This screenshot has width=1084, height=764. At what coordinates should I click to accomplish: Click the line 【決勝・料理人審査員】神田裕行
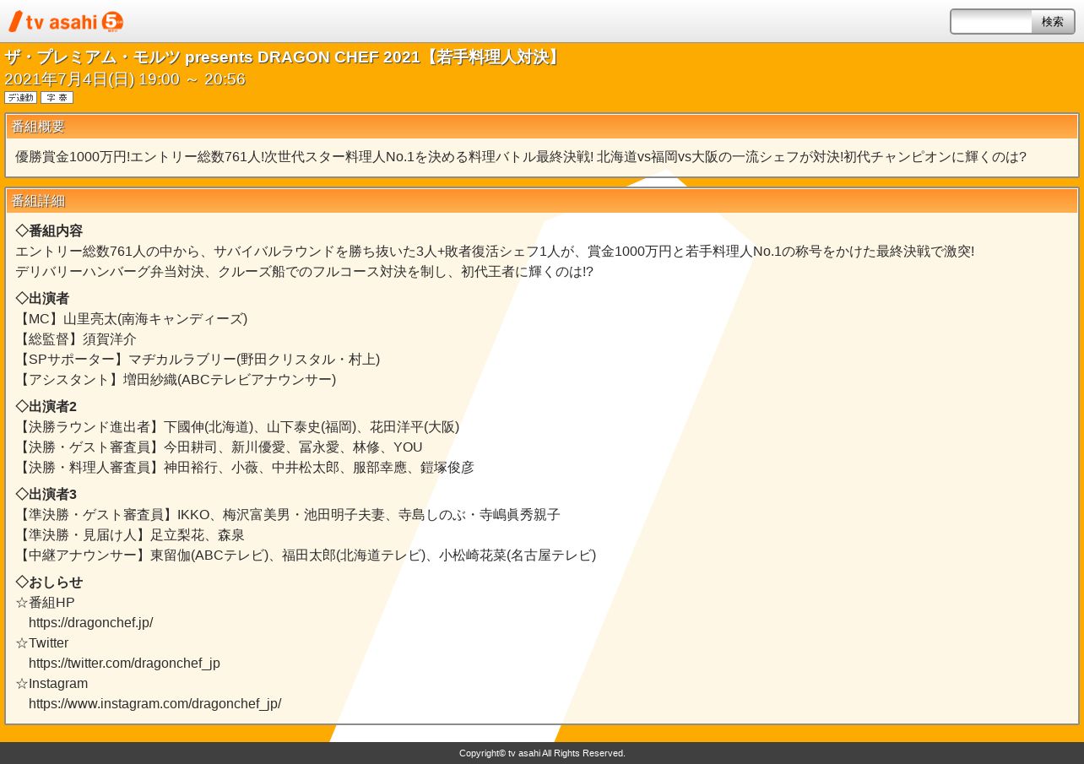(245, 468)
